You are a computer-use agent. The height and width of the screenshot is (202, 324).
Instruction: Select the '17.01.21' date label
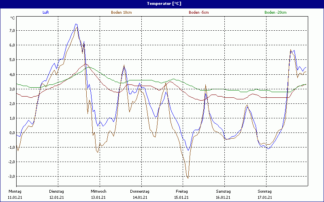(x=265, y=197)
